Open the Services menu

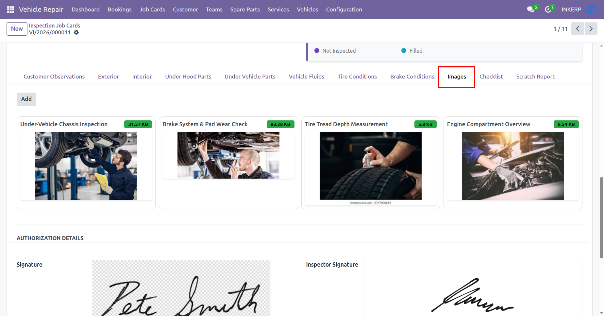278,9
